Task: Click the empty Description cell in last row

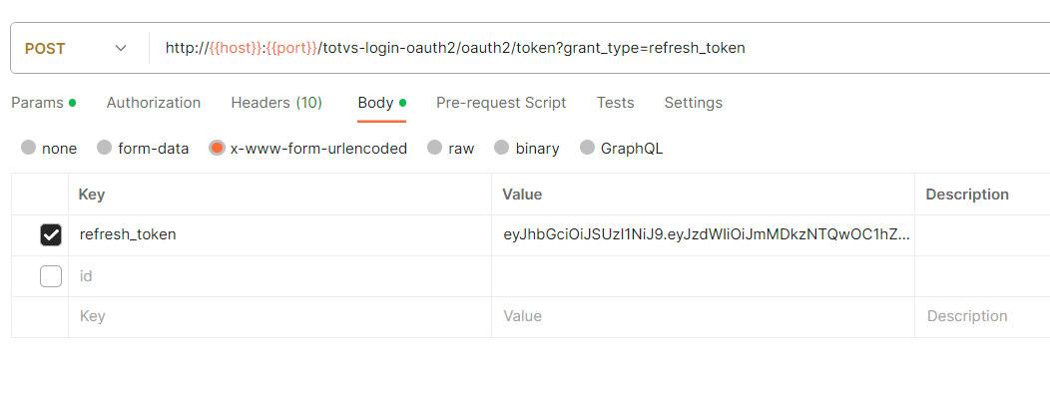Action: [981, 316]
